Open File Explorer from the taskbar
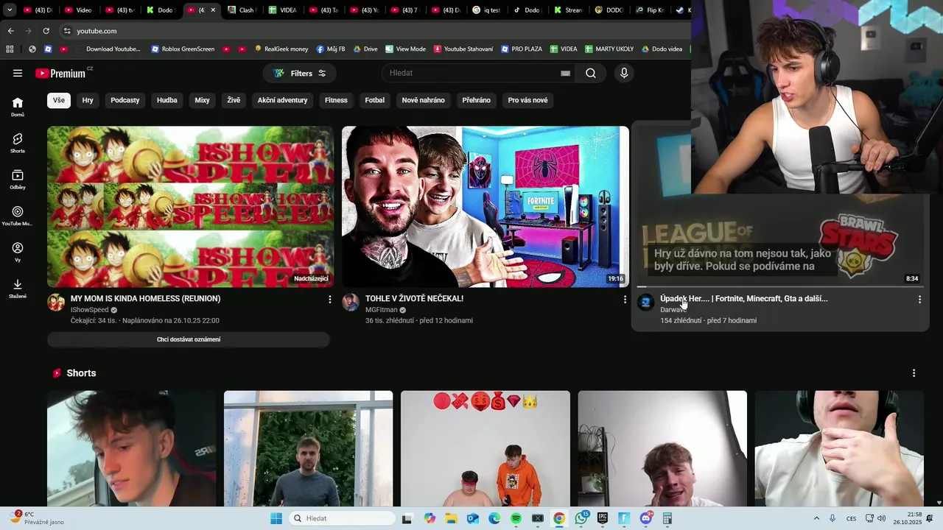This screenshot has width=943, height=530. [451, 518]
